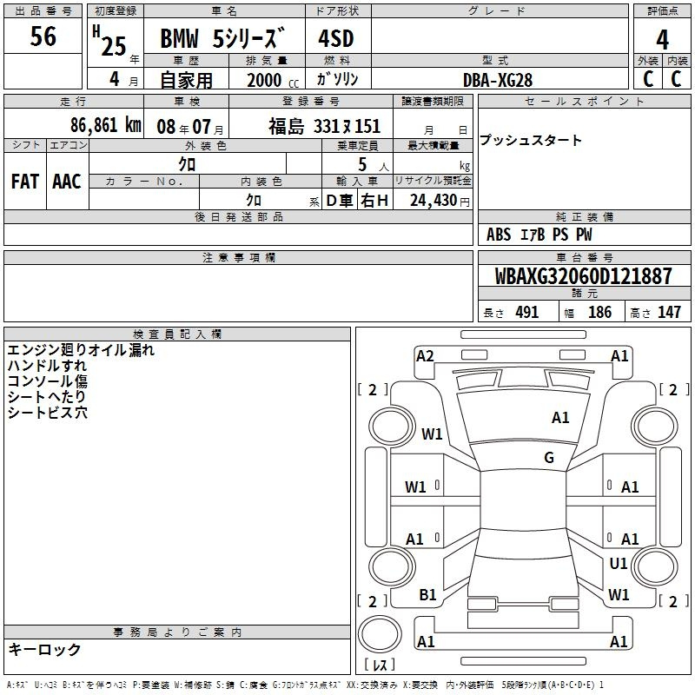
Task: Select the evaluation score 4
Action: tap(662, 39)
